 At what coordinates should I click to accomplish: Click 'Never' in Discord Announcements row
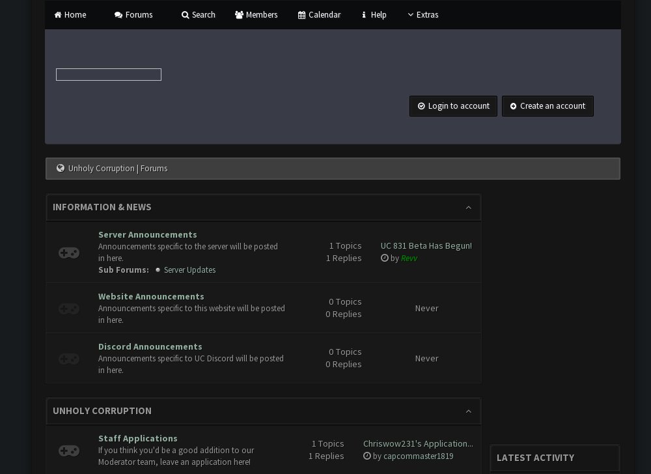tap(427, 358)
